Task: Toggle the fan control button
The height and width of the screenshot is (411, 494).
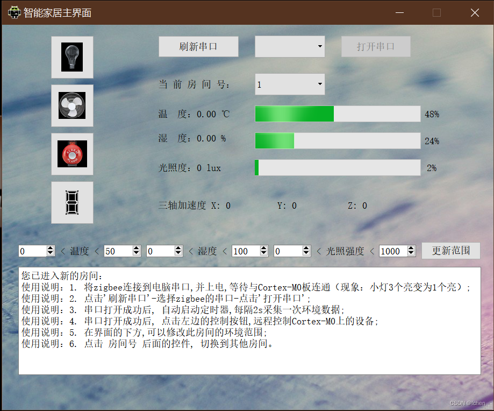Action: pyautogui.click(x=72, y=105)
